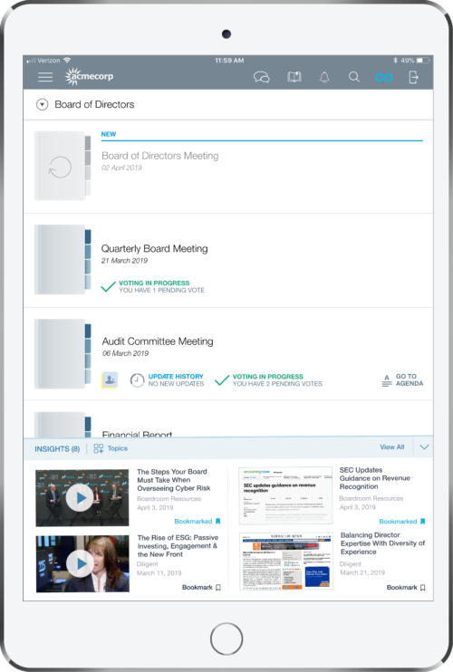Remove bookmark from Cyber Risk article
Viewport: 453px width, 672px height.
click(198, 521)
